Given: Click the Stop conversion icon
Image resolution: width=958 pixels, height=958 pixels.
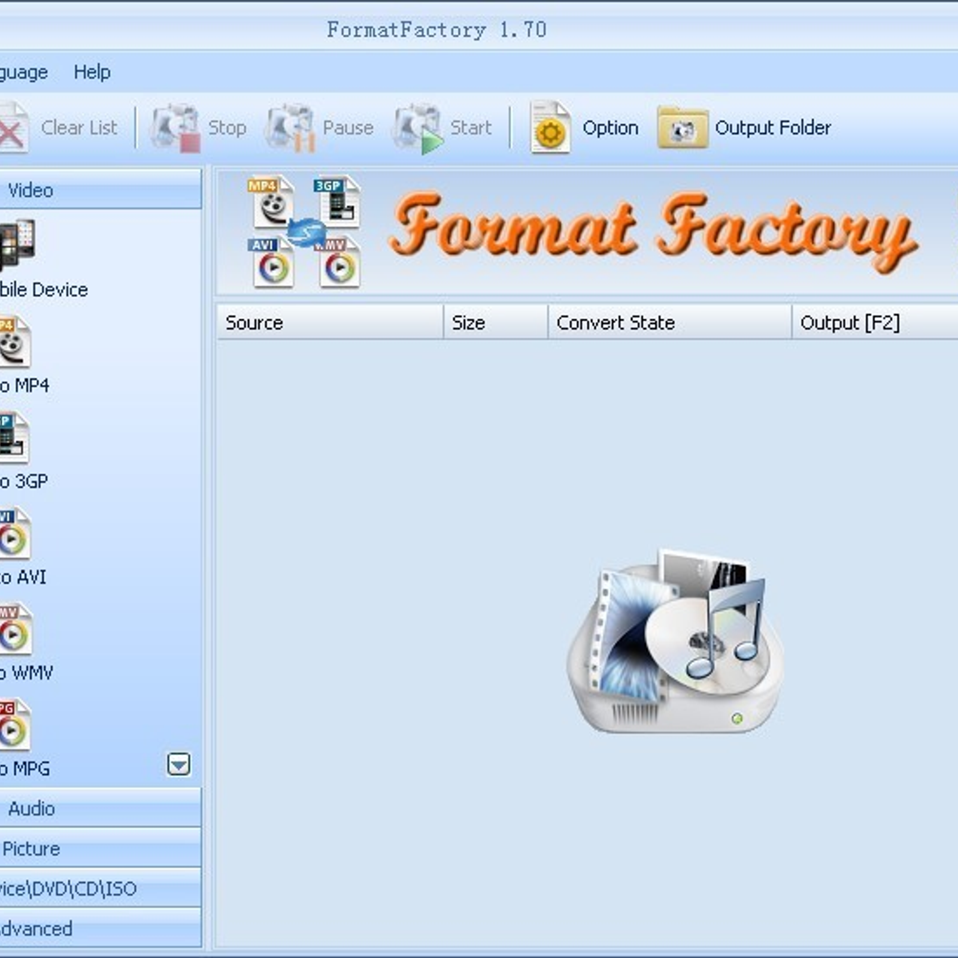Looking at the screenshot, I should point(174,128).
